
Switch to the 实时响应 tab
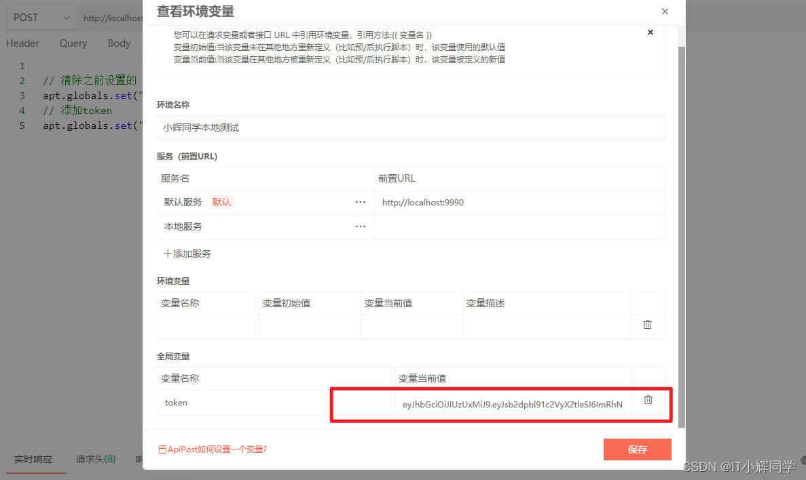(x=35, y=459)
